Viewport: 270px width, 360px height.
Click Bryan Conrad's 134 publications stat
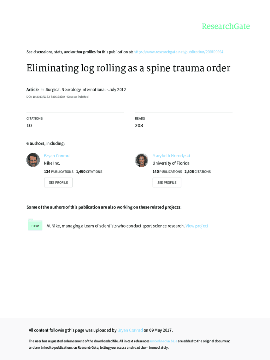point(59,172)
